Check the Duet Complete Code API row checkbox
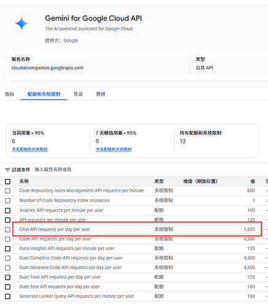This screenshot has height=306, width=268. tap(7, 258)
